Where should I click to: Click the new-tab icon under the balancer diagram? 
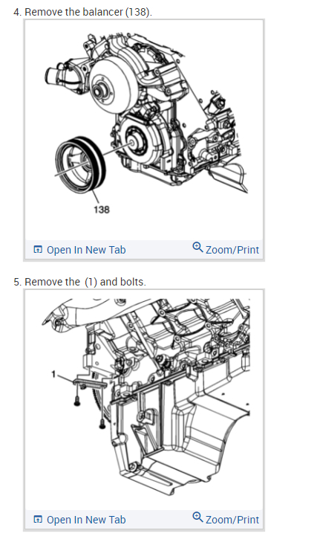[x=38, y=250]
